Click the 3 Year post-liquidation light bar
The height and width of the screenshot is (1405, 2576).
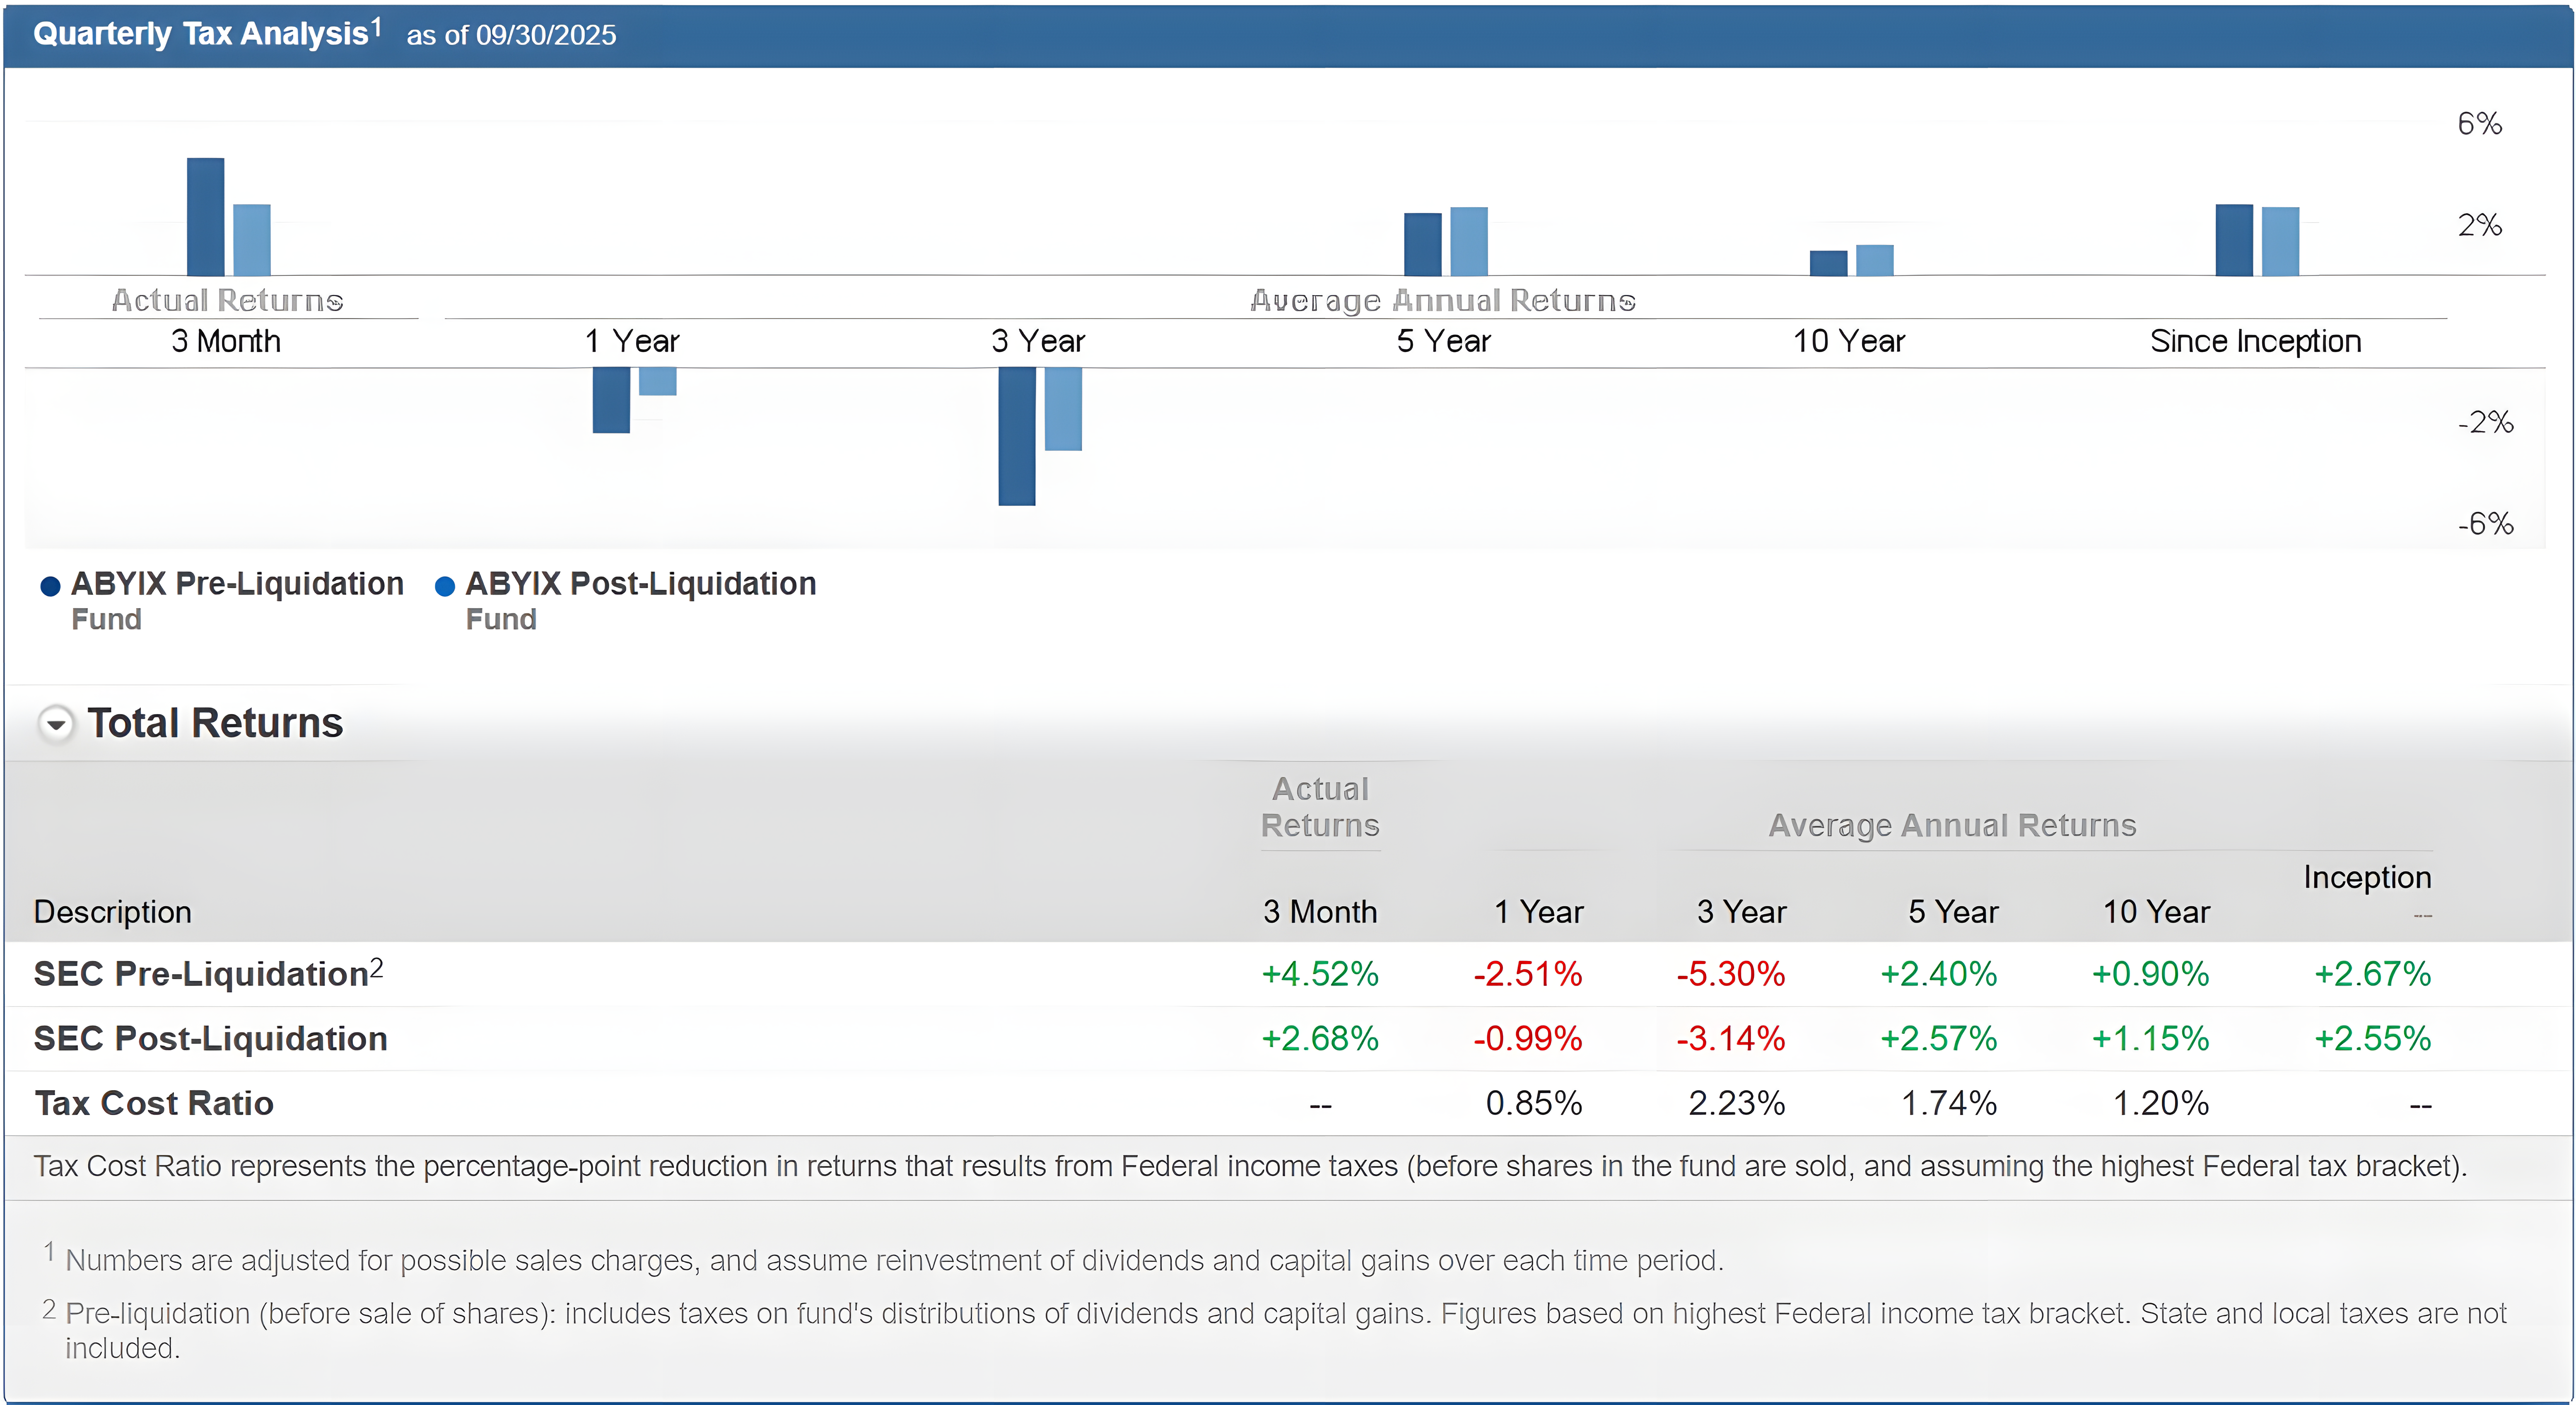[1063, 409]
